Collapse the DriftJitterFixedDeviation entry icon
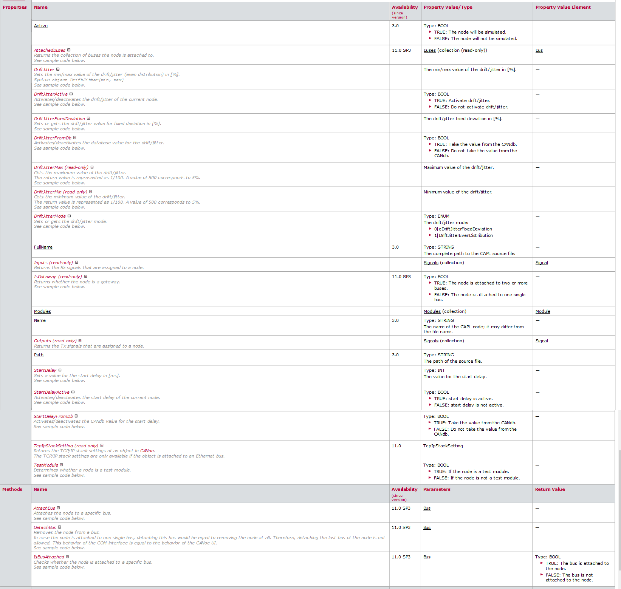The image size is (621, 589). [88, 118]
